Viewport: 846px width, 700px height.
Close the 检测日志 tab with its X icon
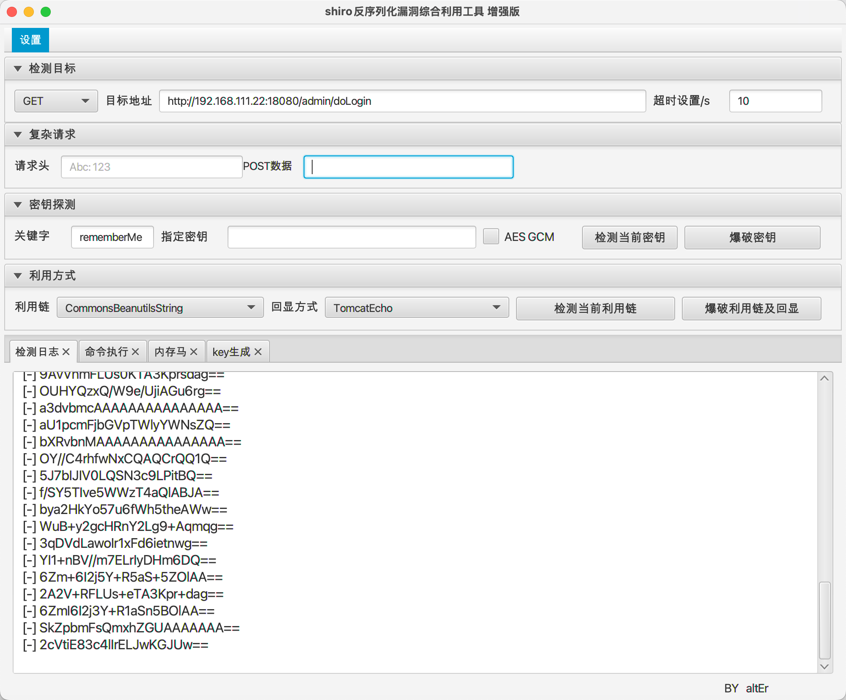pyautogui.click(x=66, y=352)
